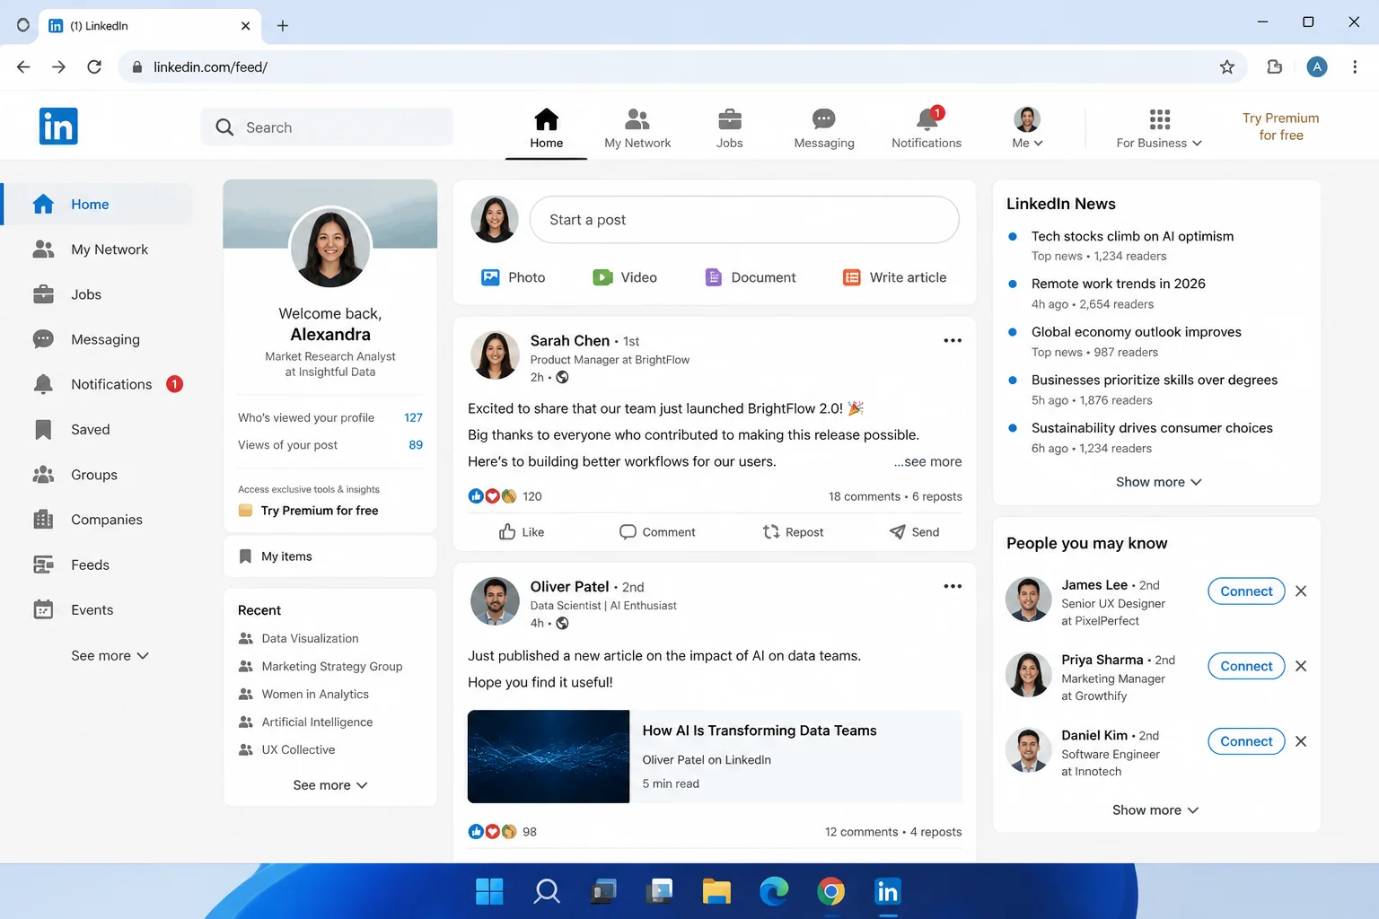Open Businesses prioritize skills over degrees news

pyautogui.click(x=1154, y=380)
